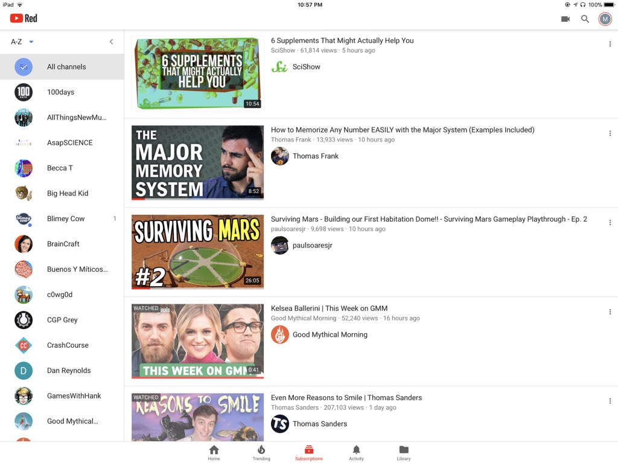Open the camera upload icon
This screenshot has height=463, width=618.
click(x=565, y=19)
